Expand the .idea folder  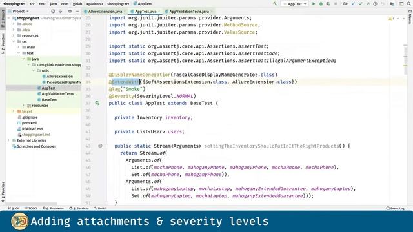[14, 30]
